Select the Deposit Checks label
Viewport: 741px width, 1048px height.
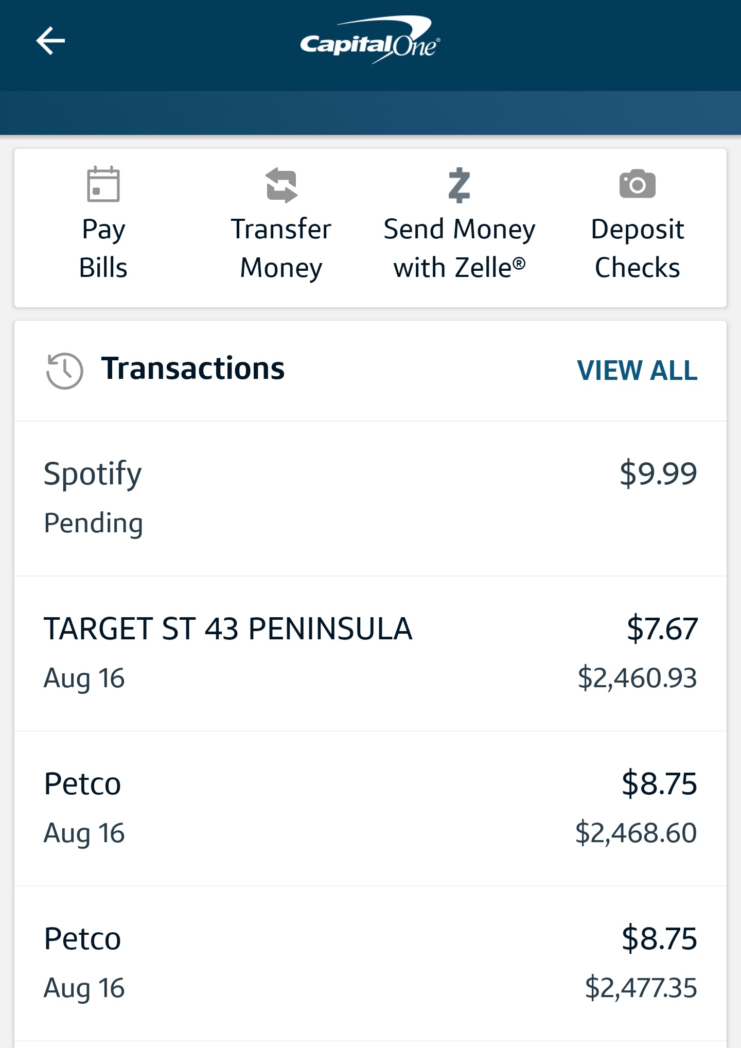(x=637, y=249)
